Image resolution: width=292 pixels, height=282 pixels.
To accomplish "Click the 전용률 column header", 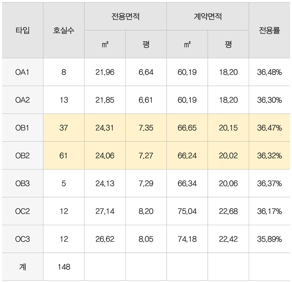I will tap(269, 30).
